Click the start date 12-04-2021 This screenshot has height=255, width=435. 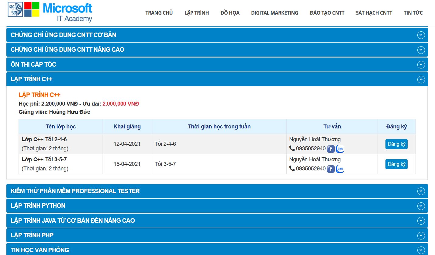pyautogui.click(x=127, y=144)
